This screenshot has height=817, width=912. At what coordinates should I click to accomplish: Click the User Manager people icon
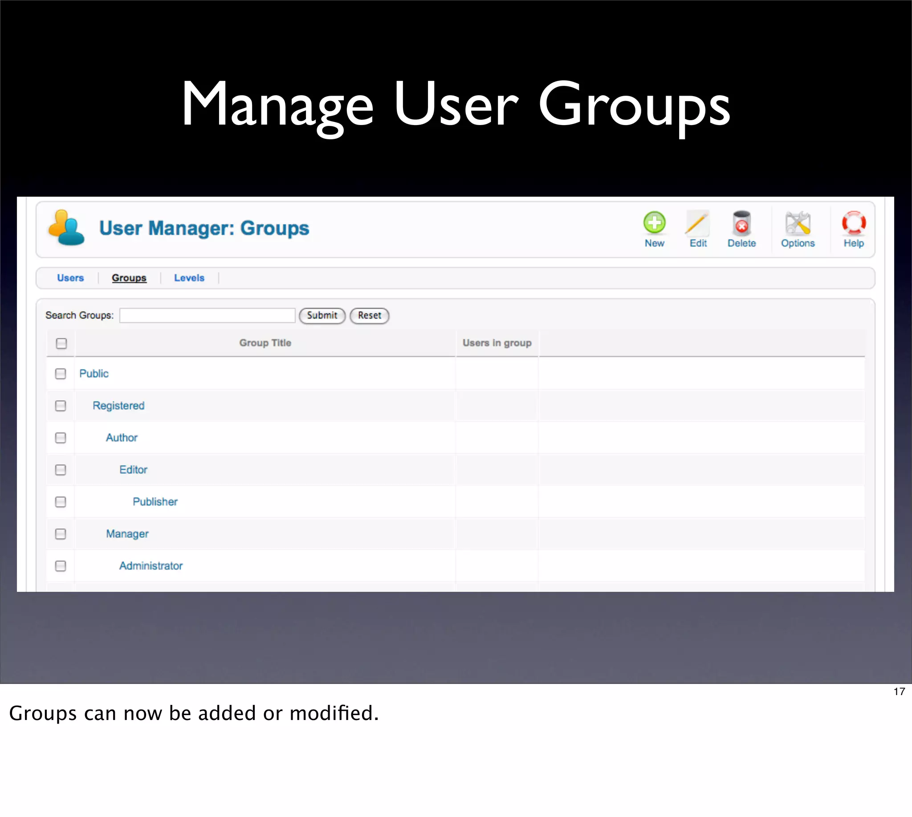66,227
